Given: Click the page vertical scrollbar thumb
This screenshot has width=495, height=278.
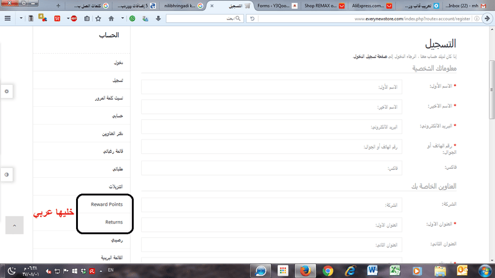Looking at the screenshot, I should 492,90.
